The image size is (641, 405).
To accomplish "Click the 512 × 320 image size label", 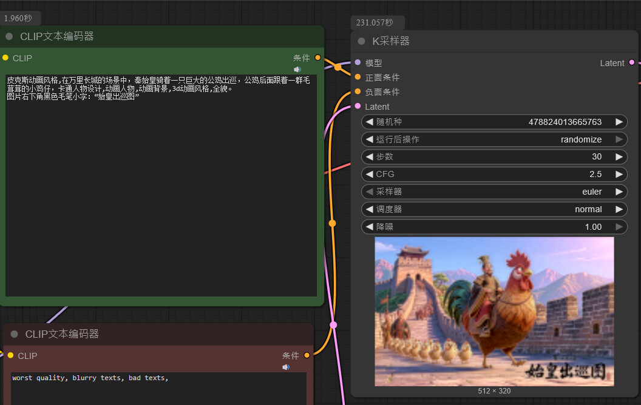I will 494,390.
